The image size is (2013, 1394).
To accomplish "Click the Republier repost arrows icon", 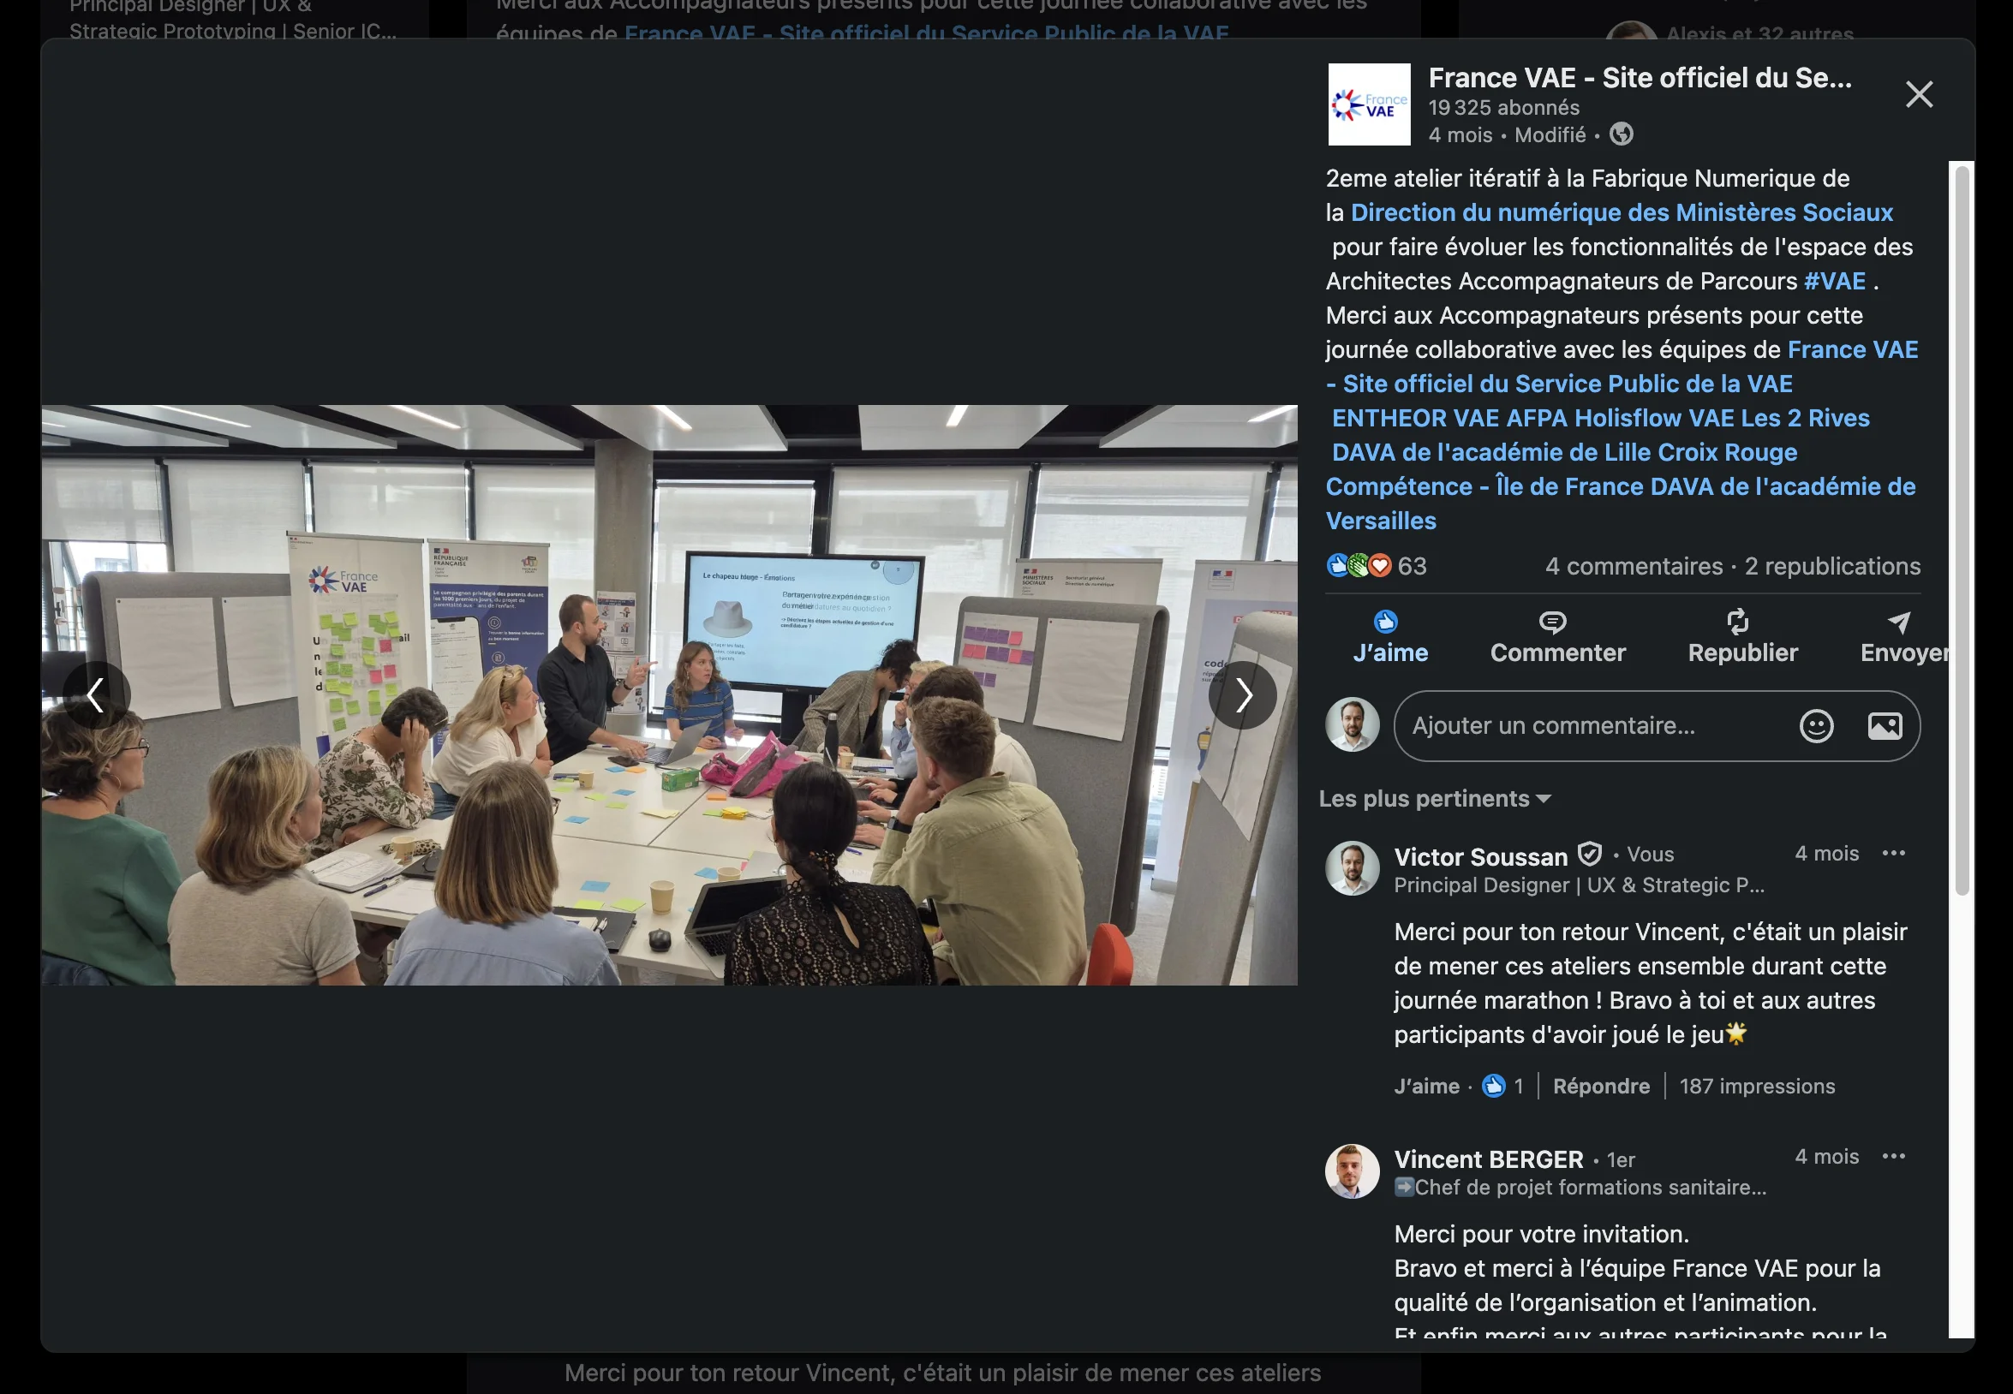I will coord(1738,622).
